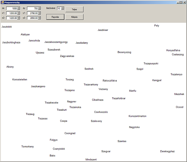This screenshot has width=187, height=162.
Task: Decrease y1 using spinner down arrow
Action: [39, 14]
